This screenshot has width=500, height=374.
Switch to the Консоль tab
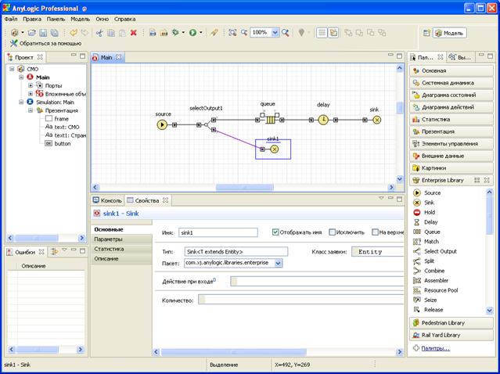click(107, 200)
